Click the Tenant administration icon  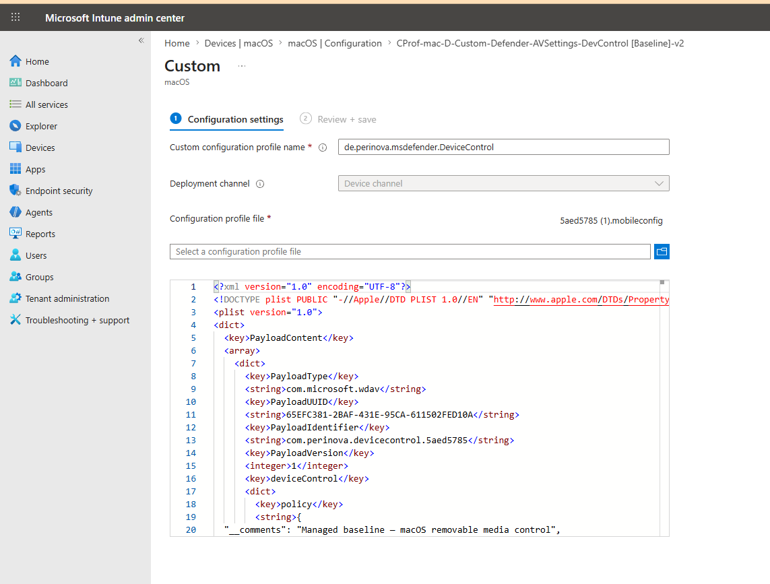coord(15,298)
